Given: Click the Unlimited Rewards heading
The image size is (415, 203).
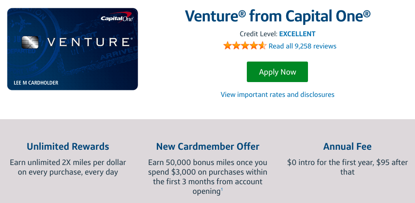Looking at the screenshot, I should (68, 146).
